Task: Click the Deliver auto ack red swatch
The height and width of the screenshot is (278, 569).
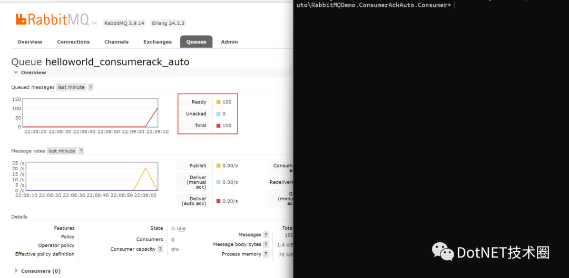Action: click(x=219, y=201)
